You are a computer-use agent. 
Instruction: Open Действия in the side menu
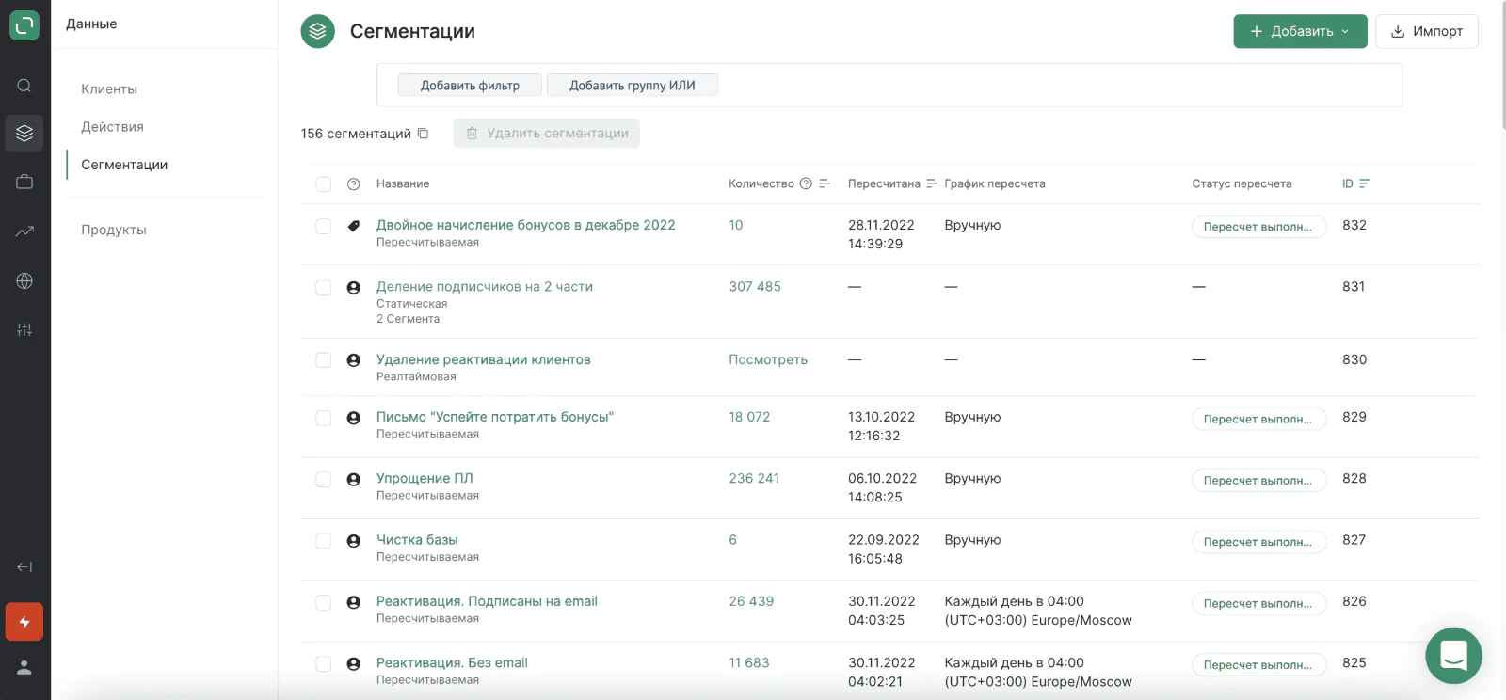point(112,126)
